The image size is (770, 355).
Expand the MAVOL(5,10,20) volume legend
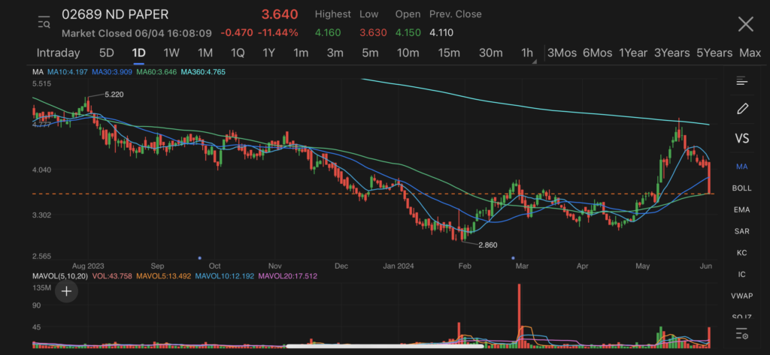(60, 276)
